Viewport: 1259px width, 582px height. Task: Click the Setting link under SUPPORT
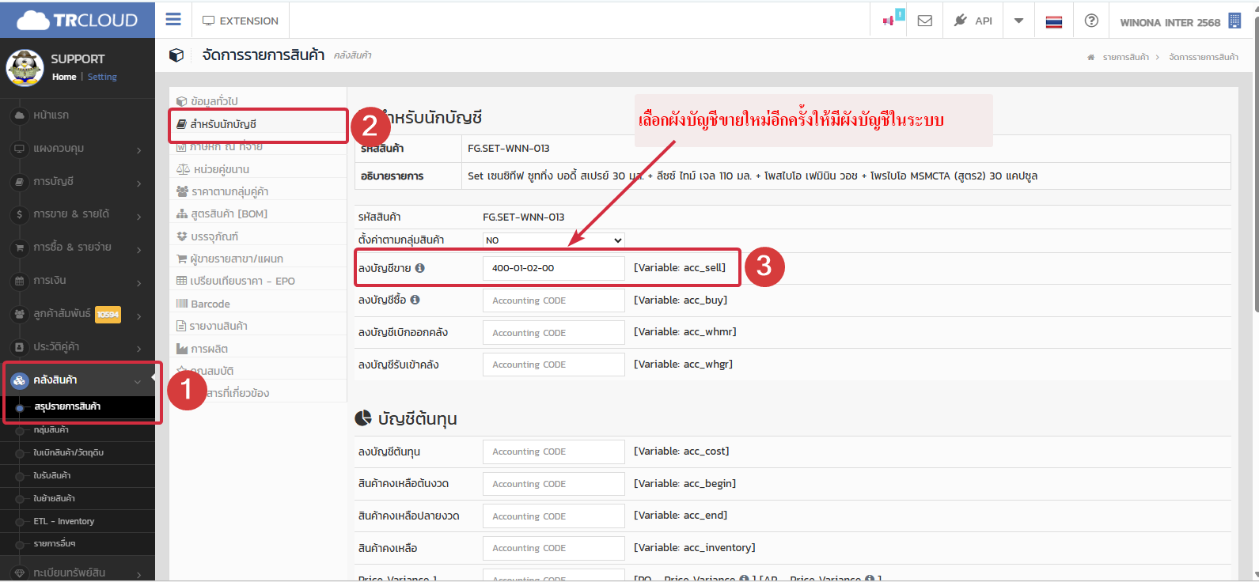coord(102,77)
